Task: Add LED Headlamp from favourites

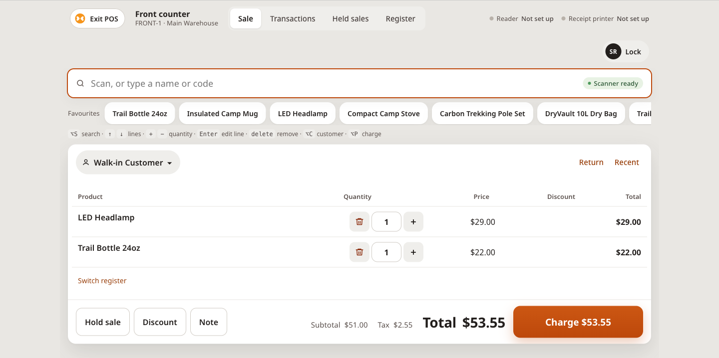Action: tap(303, 114)
